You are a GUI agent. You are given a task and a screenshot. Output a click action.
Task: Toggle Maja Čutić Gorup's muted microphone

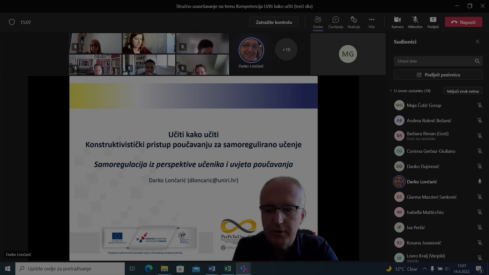479,105
